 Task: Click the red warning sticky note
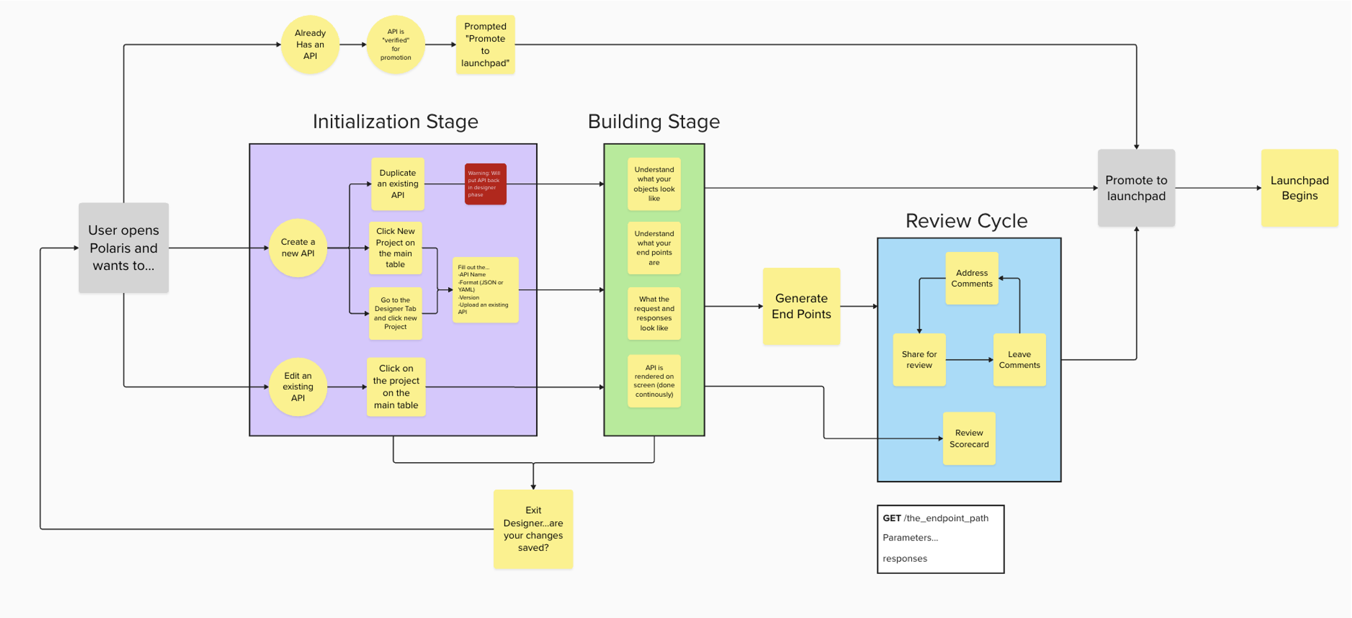(486, 184)
